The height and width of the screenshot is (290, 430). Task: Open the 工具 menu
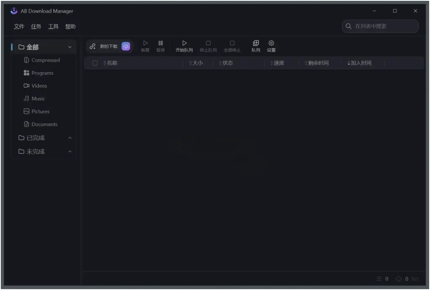coord(53,26)
